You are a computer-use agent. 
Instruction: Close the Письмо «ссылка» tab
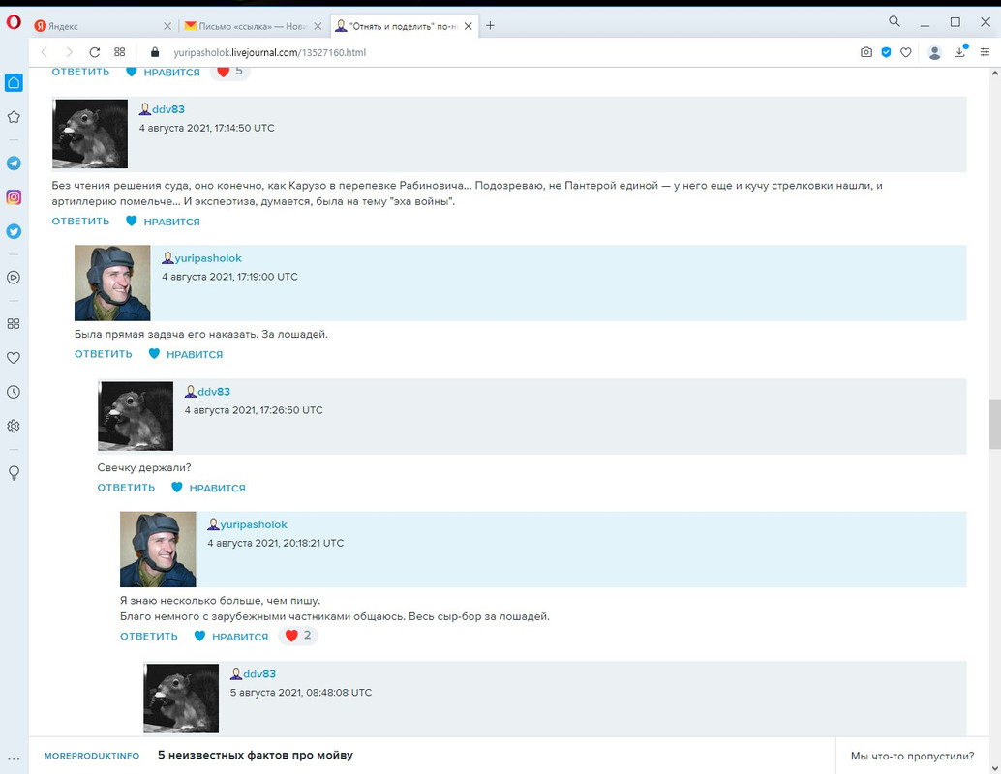[x=318, y=26]
